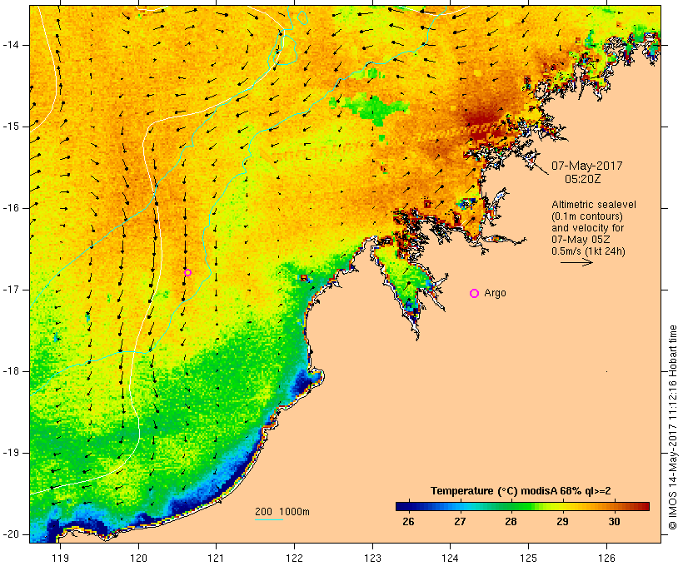This screenshot has width=683, height=566.
Task: Click the longitude label '120'
Action: [138, 558]
